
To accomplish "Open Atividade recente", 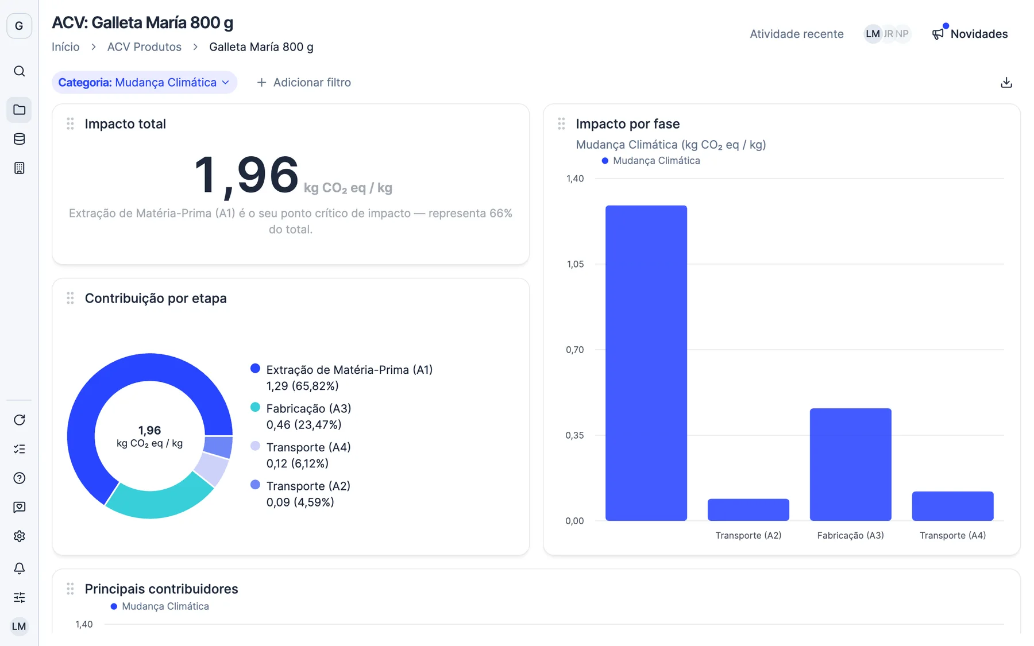I will 796,34.
